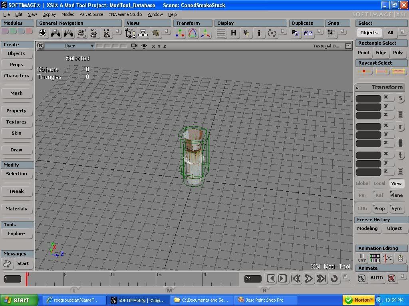Toggle AUTO keyframe mode
This screenshot has height=306, width=409.
point(376,278)
